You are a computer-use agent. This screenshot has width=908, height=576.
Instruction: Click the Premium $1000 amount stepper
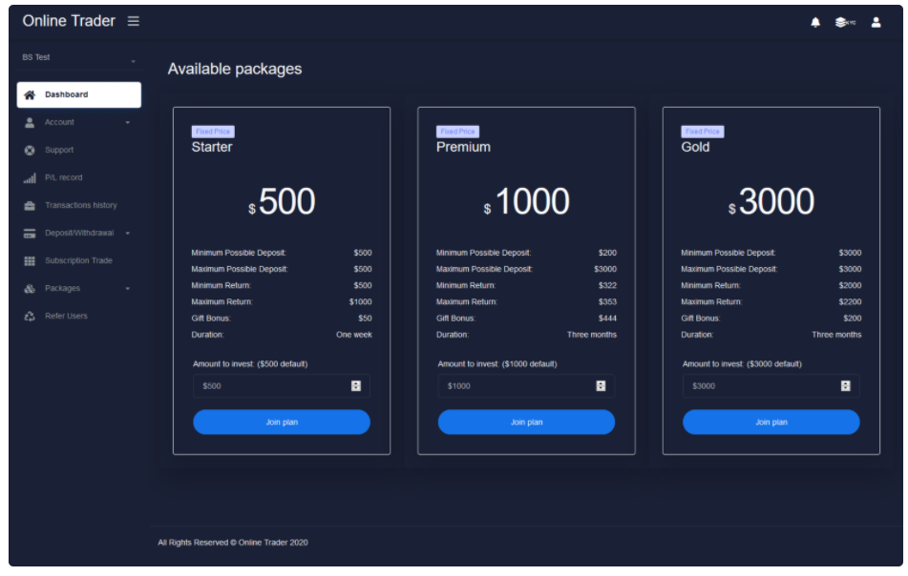[601, 386]
